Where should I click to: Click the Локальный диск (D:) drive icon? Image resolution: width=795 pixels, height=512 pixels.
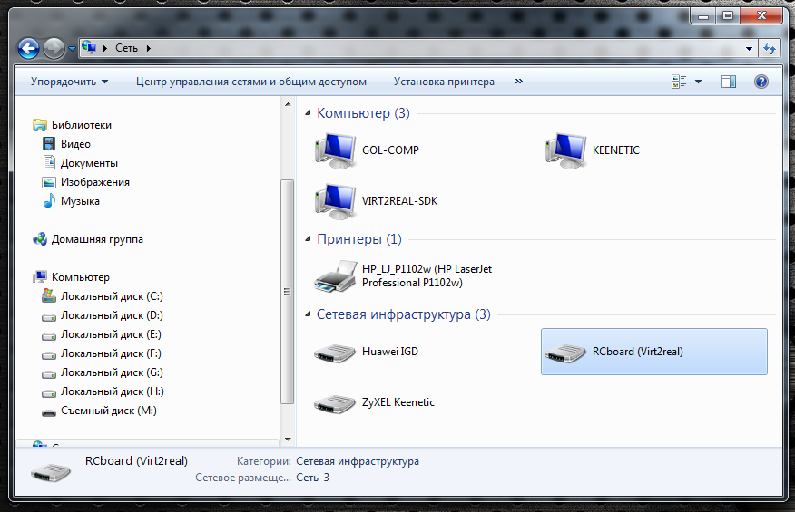click(x=49, y=316)
